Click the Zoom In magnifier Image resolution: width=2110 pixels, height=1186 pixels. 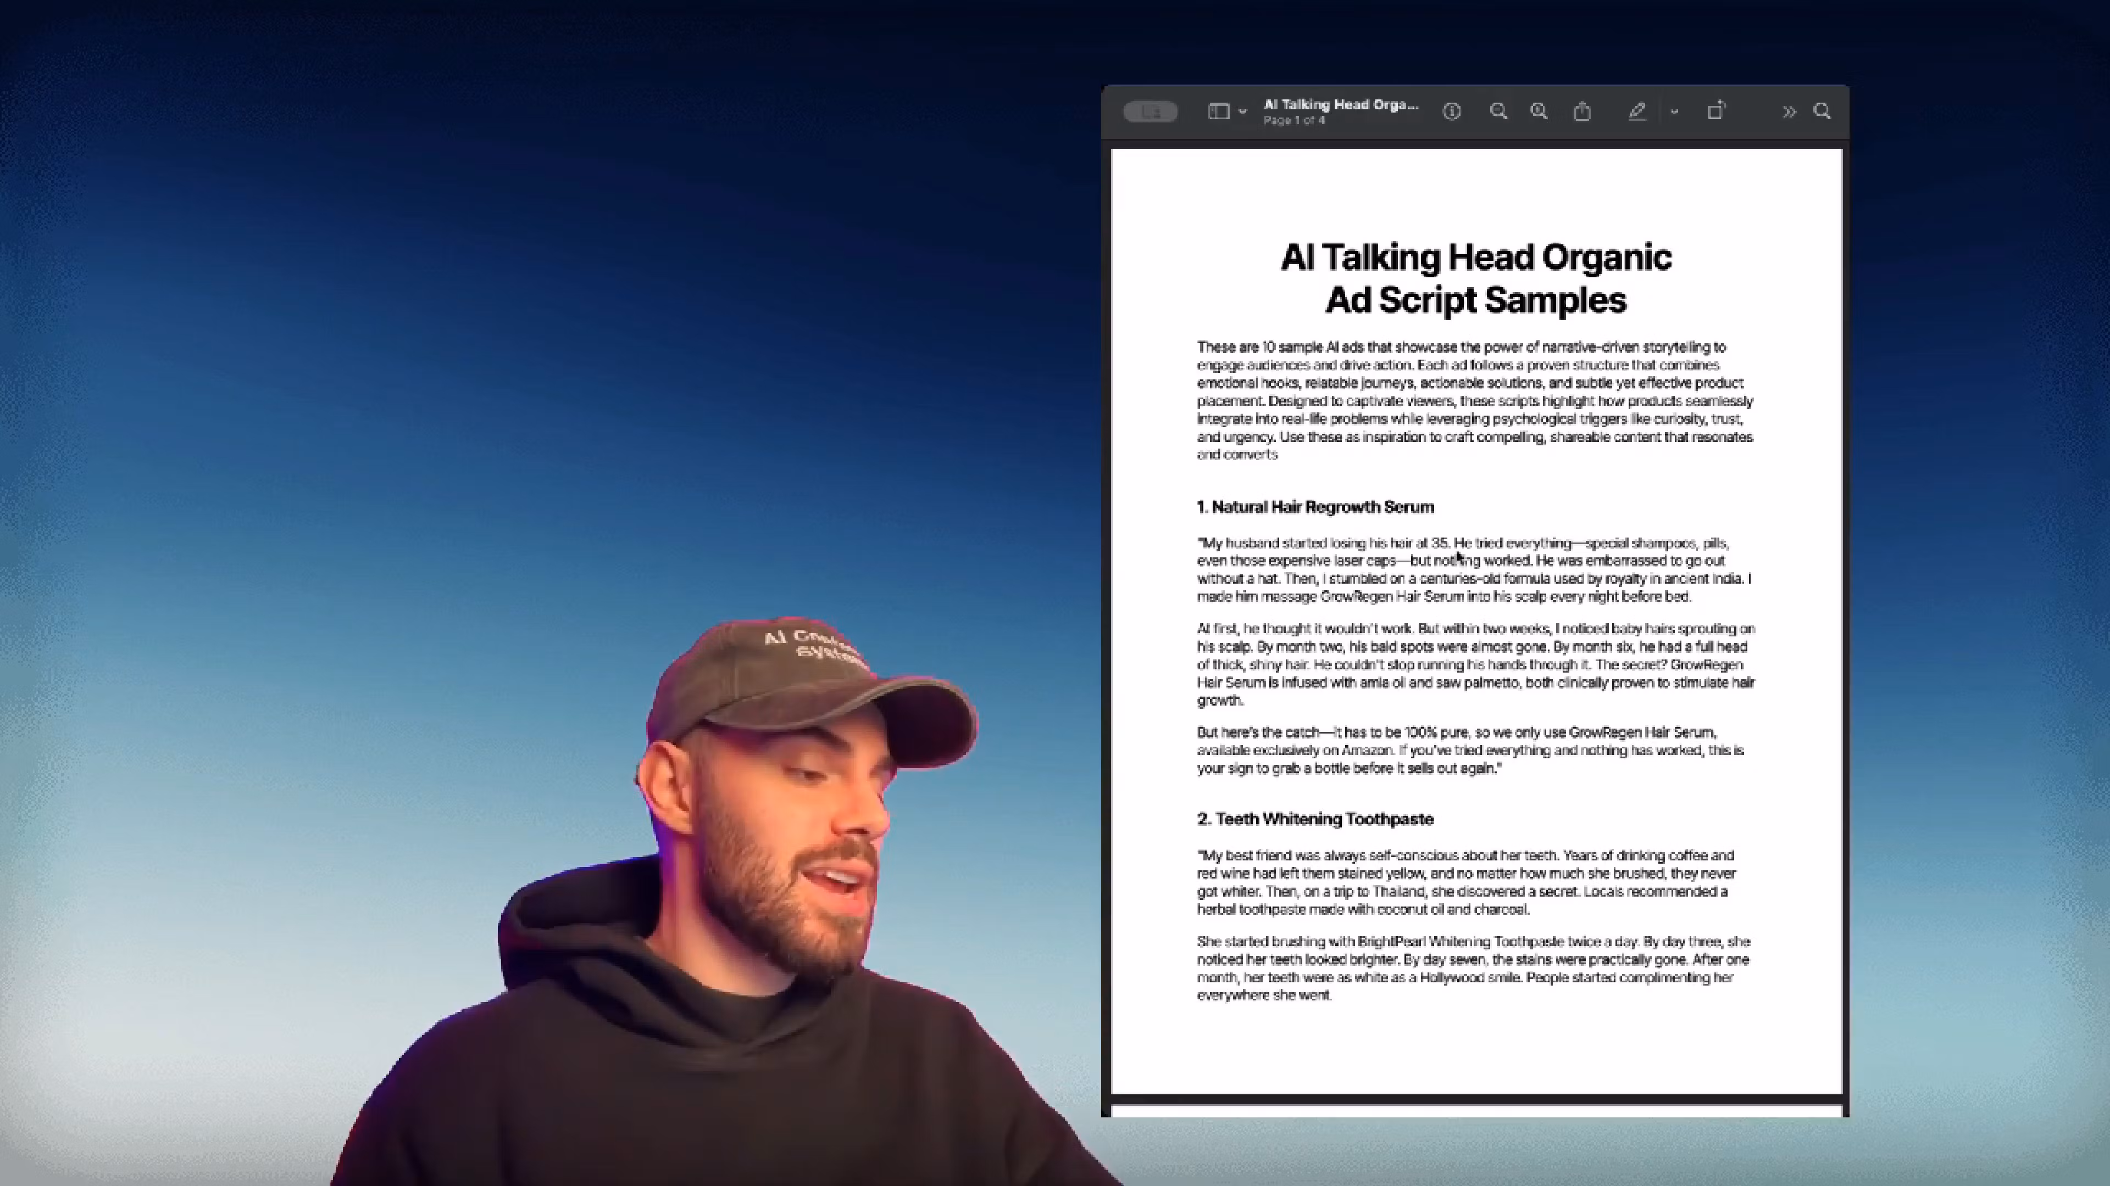(x=1539, y=111)
